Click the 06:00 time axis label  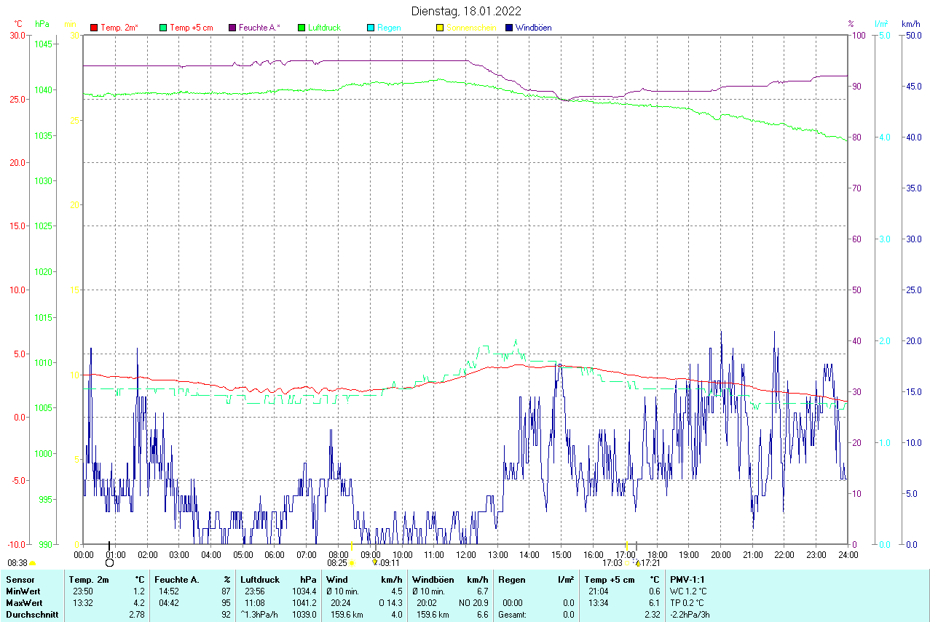[275, 555]
